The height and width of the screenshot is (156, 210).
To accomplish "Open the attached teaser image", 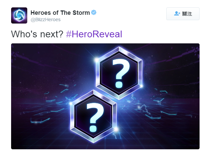I will [x=105, y=96].
